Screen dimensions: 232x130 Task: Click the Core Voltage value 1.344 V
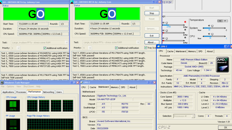click(208, 70)
